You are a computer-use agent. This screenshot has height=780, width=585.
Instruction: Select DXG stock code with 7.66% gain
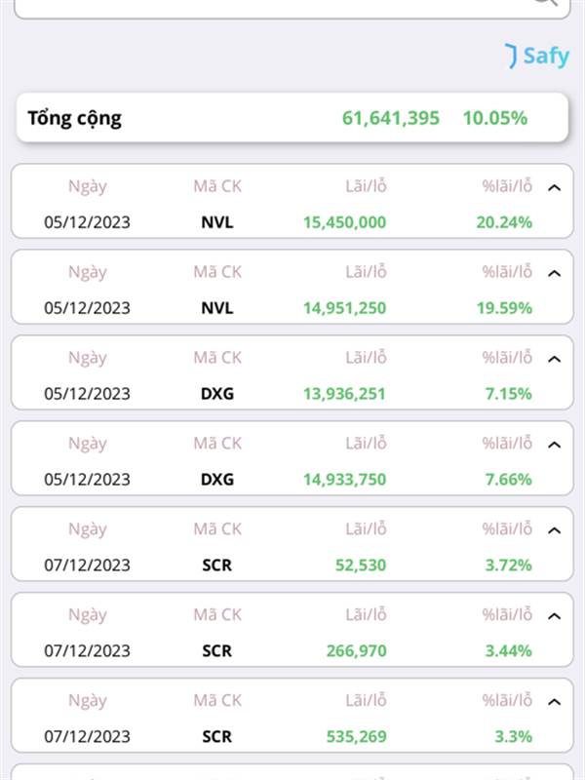pyautogui.click(x=217, y=479)
